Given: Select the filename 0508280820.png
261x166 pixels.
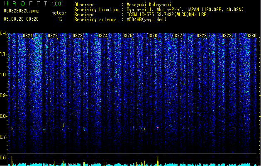Looking at the screenshot, I should pyautogui.click(x=21, y=11).
